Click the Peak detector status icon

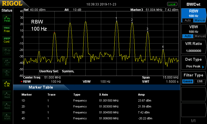pyautogui.click(x=7, y=18)
